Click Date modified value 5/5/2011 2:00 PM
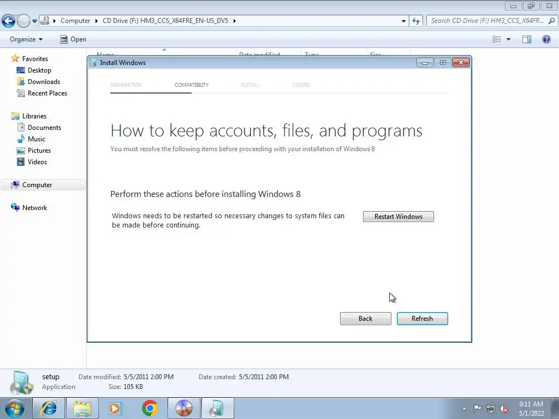 click(x=148, y=376)
